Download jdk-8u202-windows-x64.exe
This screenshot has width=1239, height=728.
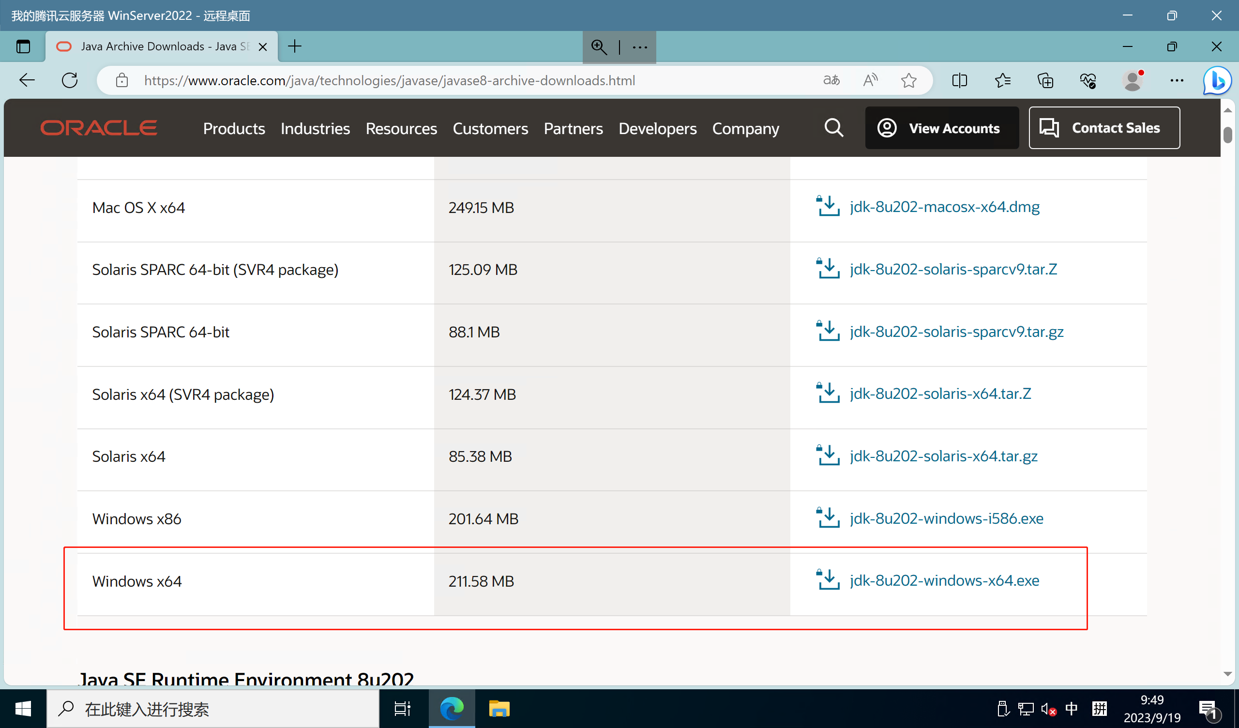point(944,580)
